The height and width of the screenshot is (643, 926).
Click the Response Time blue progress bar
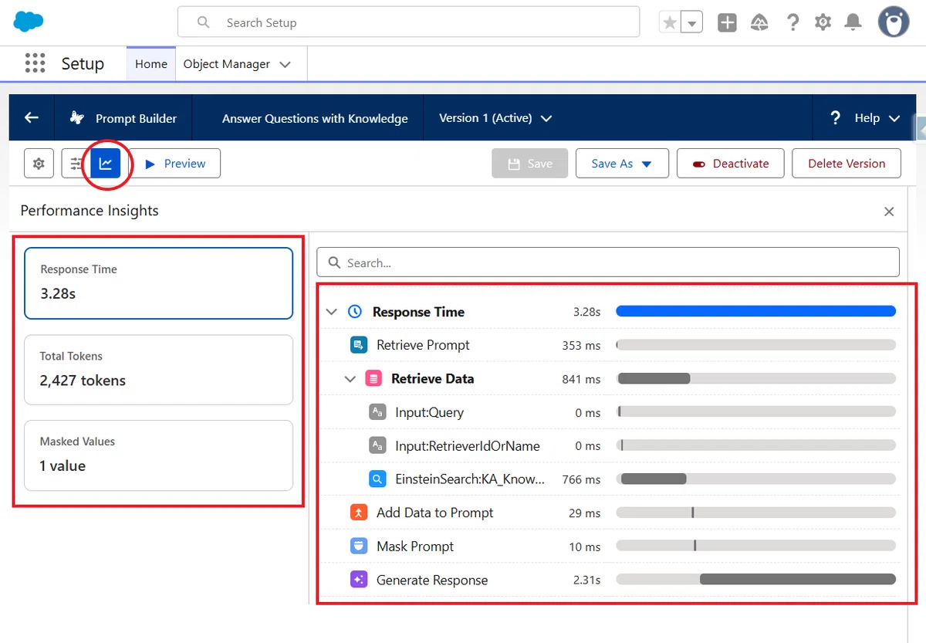(x=755, y=312)
